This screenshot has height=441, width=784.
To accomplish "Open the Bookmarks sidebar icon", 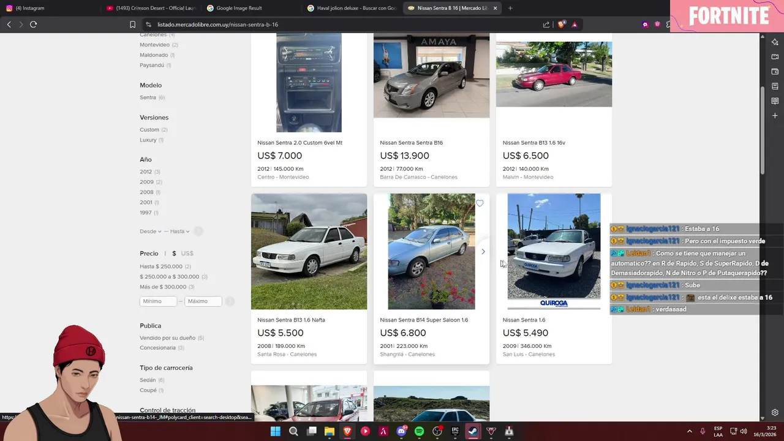I will (775, 86).
